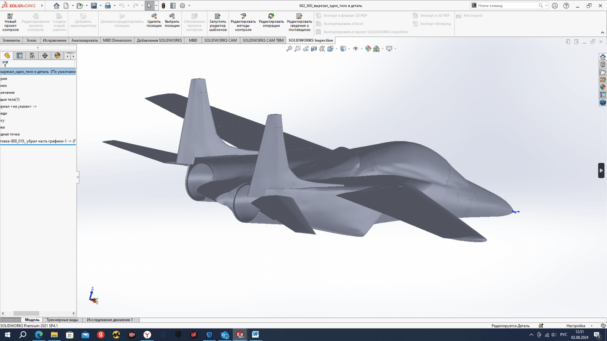607x341 pixels.
Task: Open the DisplayManager color-ball tab
Action: (x=57, y=56)
